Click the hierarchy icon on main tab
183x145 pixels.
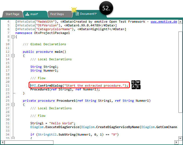pos(27,14)
